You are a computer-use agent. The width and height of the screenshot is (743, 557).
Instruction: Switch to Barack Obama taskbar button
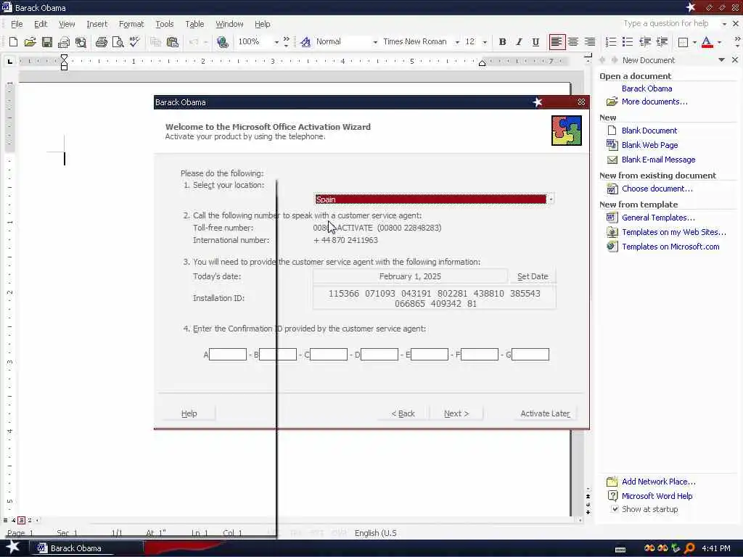(87, 548)
